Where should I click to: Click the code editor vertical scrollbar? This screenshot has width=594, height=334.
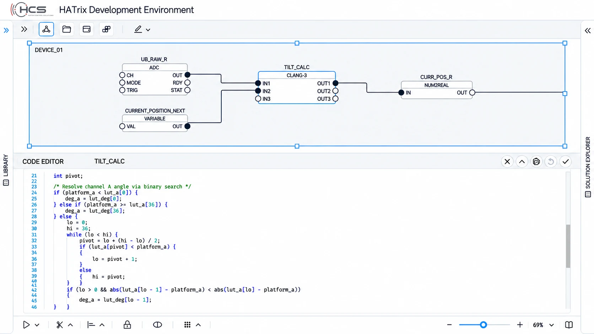pos(568,246)
